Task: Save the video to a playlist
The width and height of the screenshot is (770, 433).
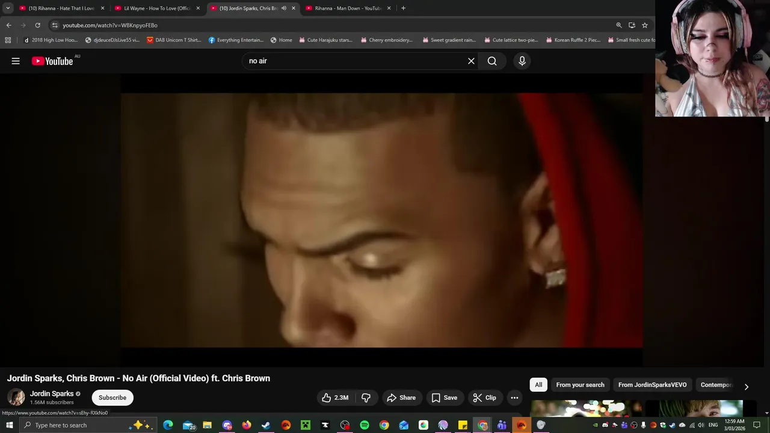Action: (x=444, y=398)
